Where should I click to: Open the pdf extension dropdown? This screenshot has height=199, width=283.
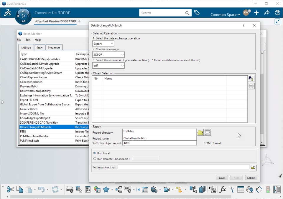pyautogui.click(x=108, y=66)
